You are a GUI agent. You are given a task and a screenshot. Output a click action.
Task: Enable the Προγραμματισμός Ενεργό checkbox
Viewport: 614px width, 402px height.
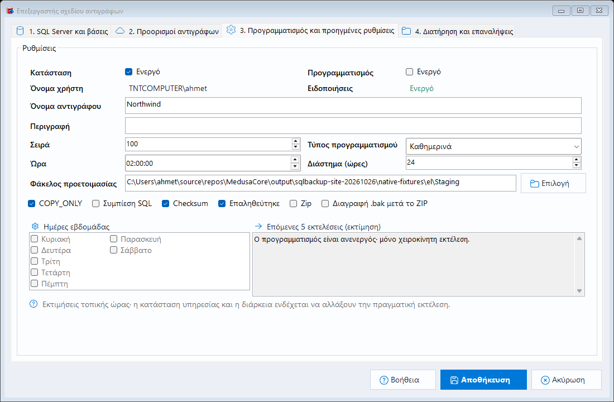point(409,71)
